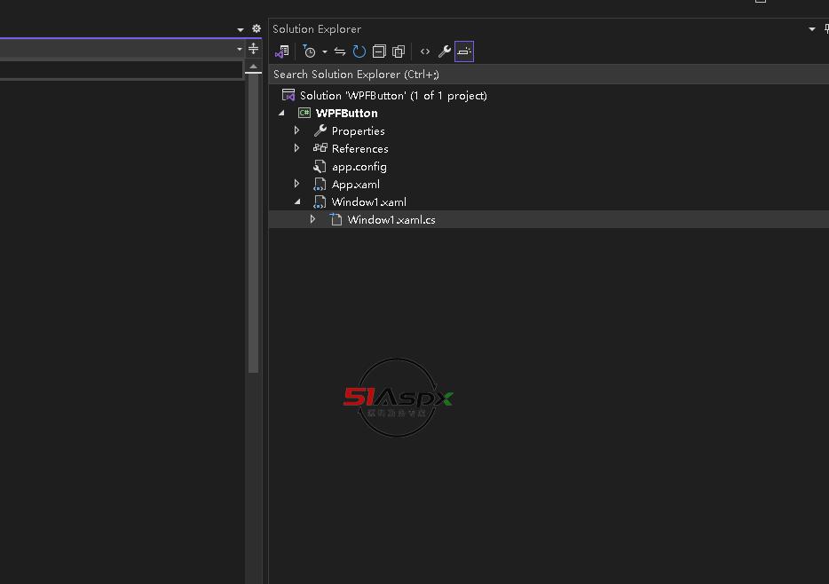
Task: Click the Search Solution Explorer field
Action: click(533, 75)
